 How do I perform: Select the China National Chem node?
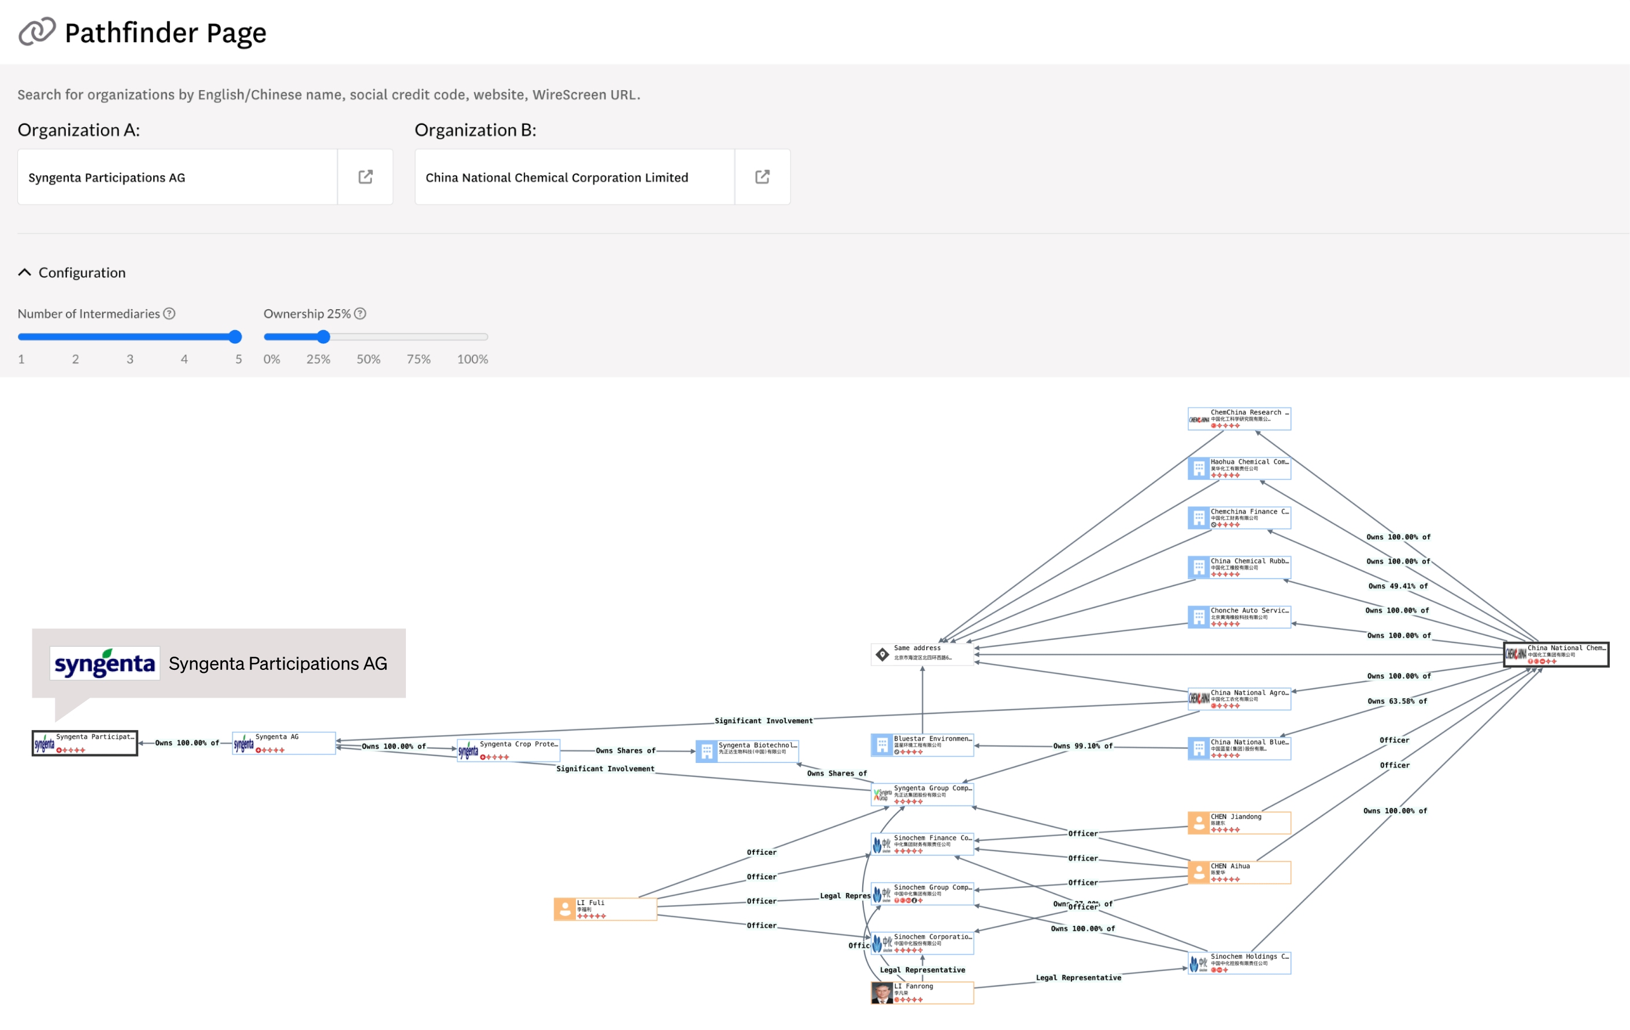[1555, 654]
